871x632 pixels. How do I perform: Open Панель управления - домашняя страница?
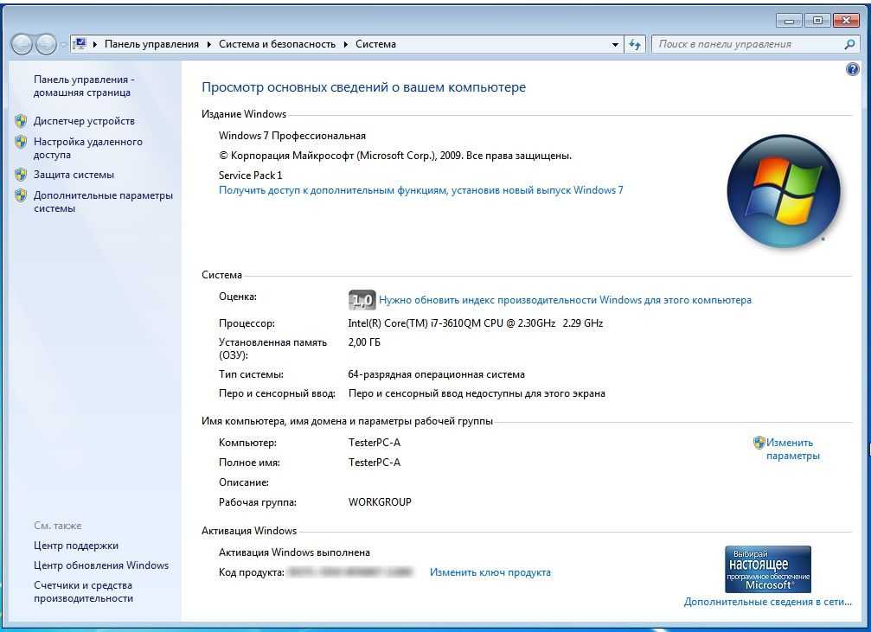[x=83, y=86]
